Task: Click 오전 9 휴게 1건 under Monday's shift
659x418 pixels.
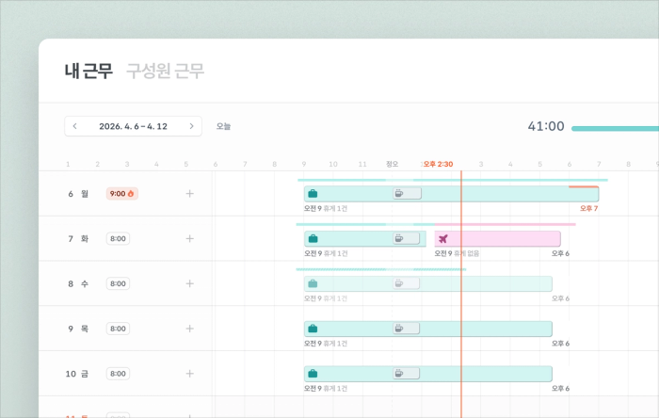Action: tap(326, 208)
